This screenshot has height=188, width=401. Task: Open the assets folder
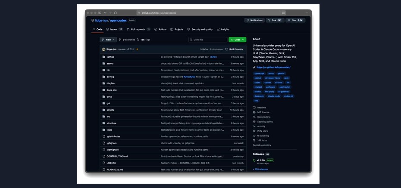click(110, 64)
